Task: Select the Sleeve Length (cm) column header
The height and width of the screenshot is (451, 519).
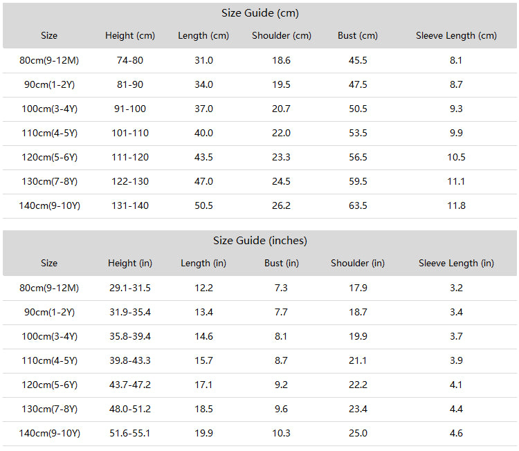Action: click(x=456, y=35)
